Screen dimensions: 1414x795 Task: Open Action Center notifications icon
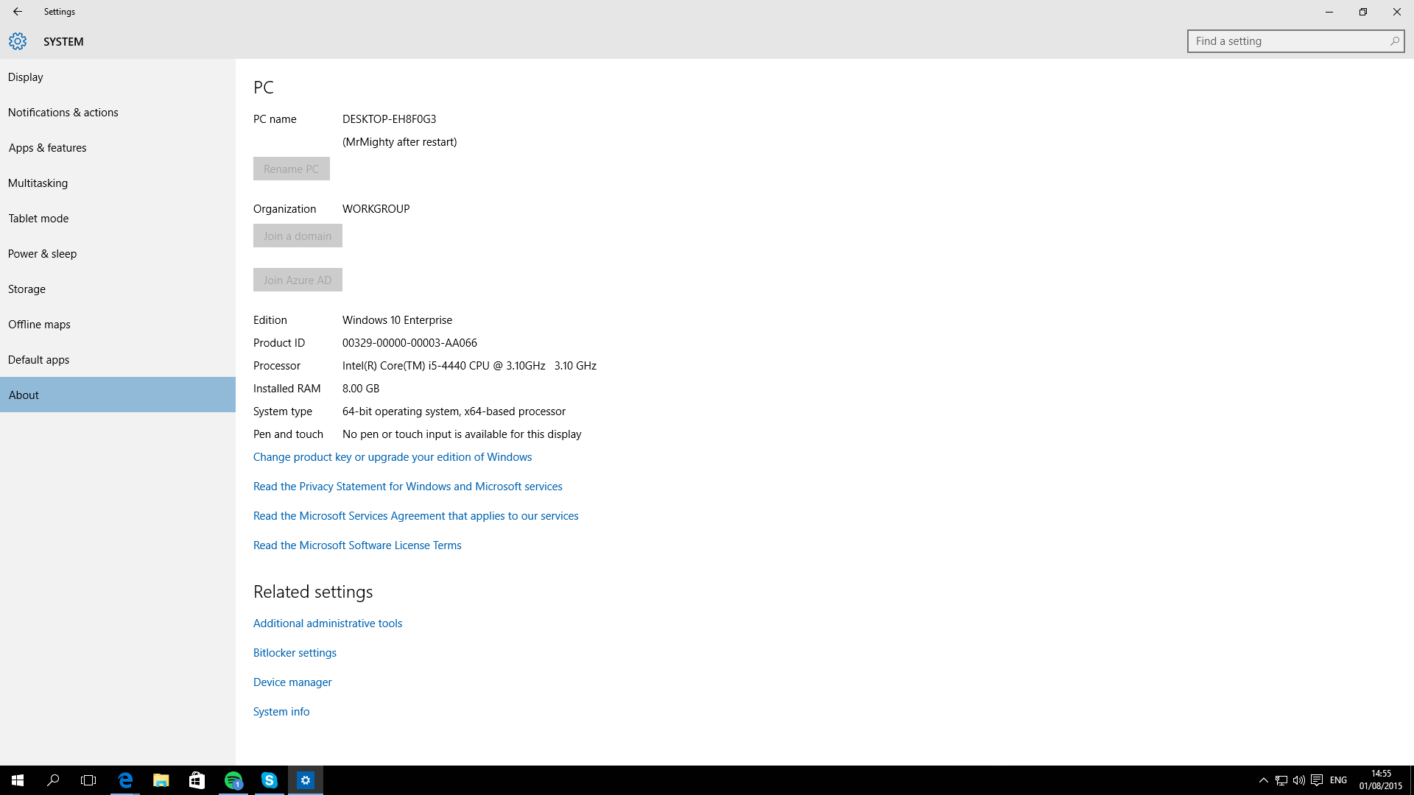pos(1317,780)
